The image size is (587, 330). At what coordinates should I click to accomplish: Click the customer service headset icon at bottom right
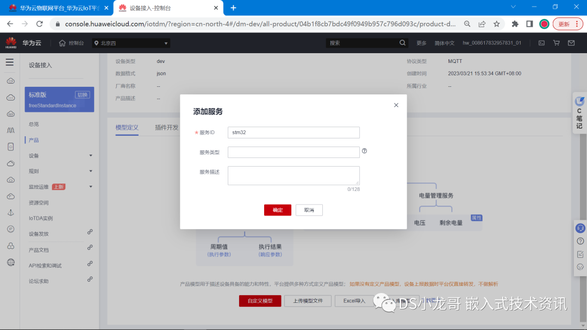[x=580, y=228]
